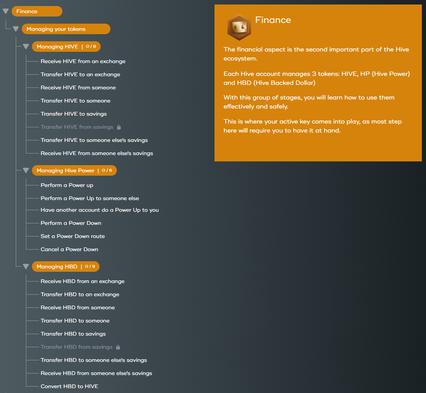Click the Finance wallet hexagon badge icon
426x393 pixels.
click(x=239, y=27)
